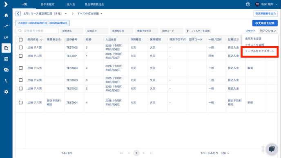
Task: Go to previous page arrow
Action: (129, 153)
